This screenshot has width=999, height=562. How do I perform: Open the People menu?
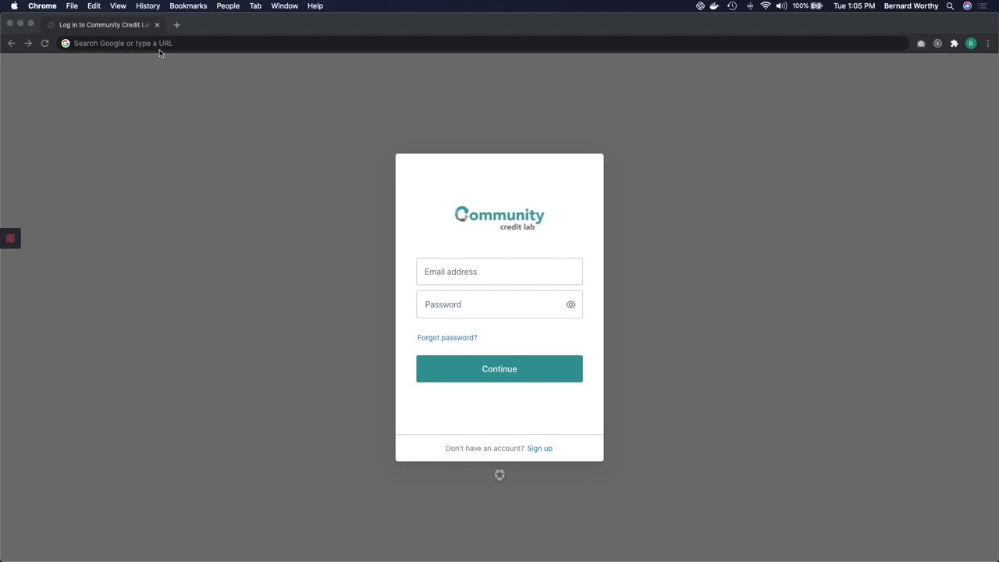(228, 6)
